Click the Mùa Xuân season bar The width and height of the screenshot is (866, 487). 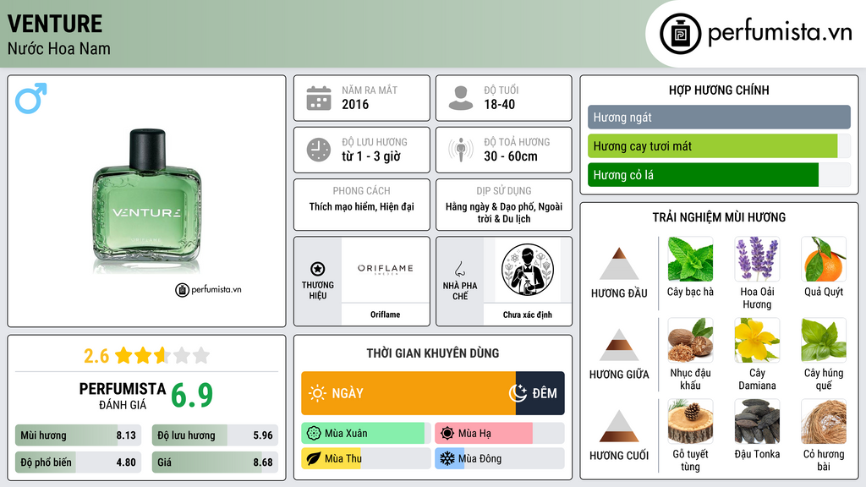click(x=366, y=434)
